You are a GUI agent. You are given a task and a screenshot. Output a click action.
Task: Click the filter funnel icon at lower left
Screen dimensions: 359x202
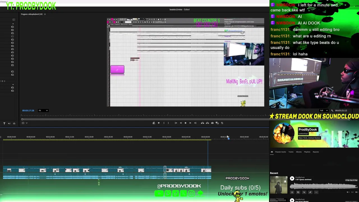[x=4, y=123]
